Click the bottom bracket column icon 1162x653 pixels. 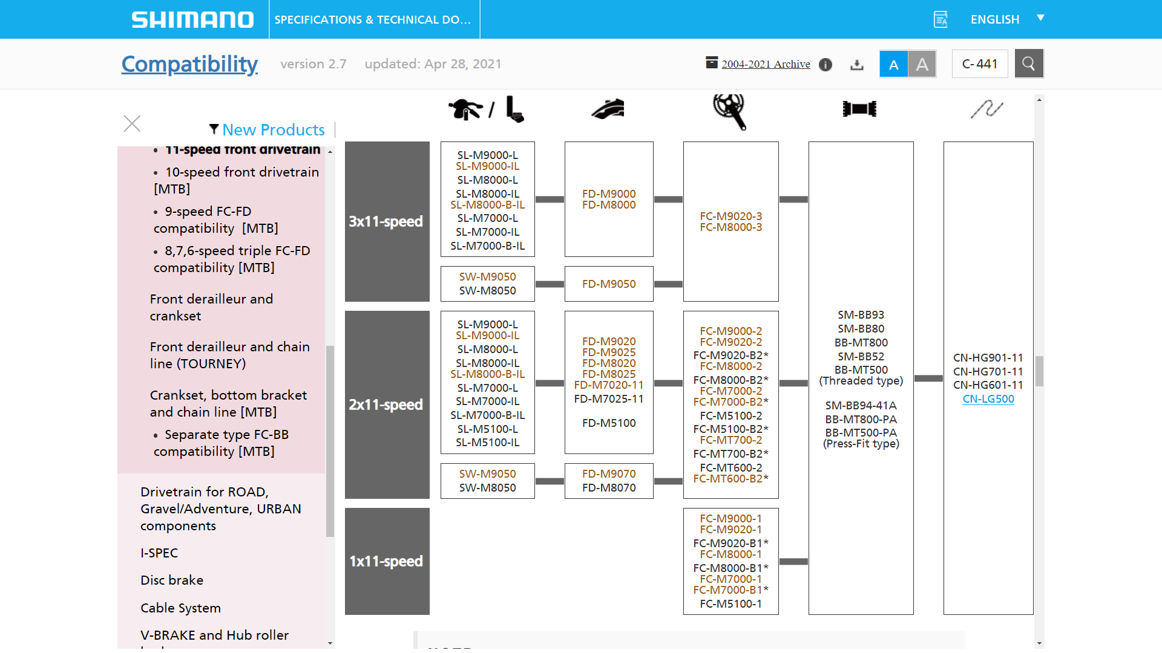coord(859,109)
